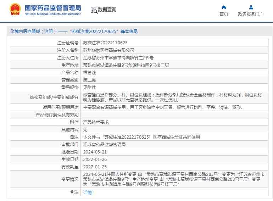Open the 详情 link

point(88,192)
